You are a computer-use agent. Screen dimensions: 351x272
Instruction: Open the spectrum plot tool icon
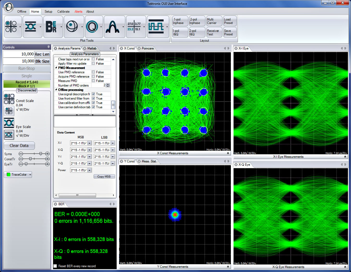pos(112,27)
